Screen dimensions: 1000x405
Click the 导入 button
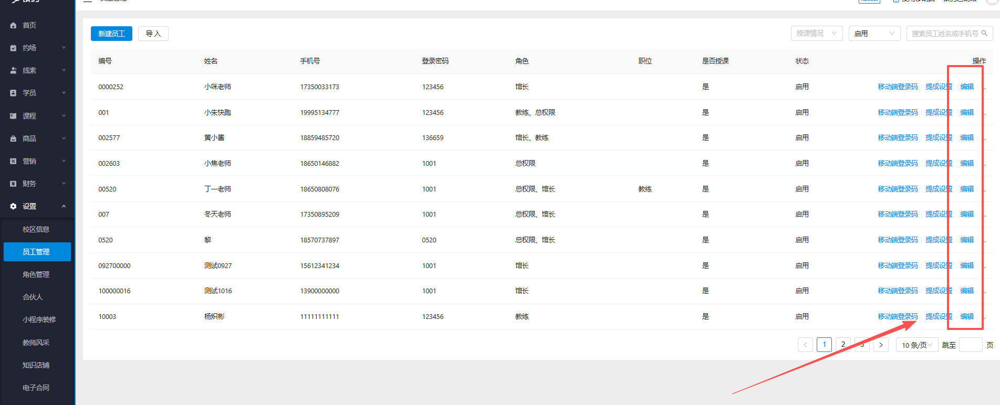point(153,34)
